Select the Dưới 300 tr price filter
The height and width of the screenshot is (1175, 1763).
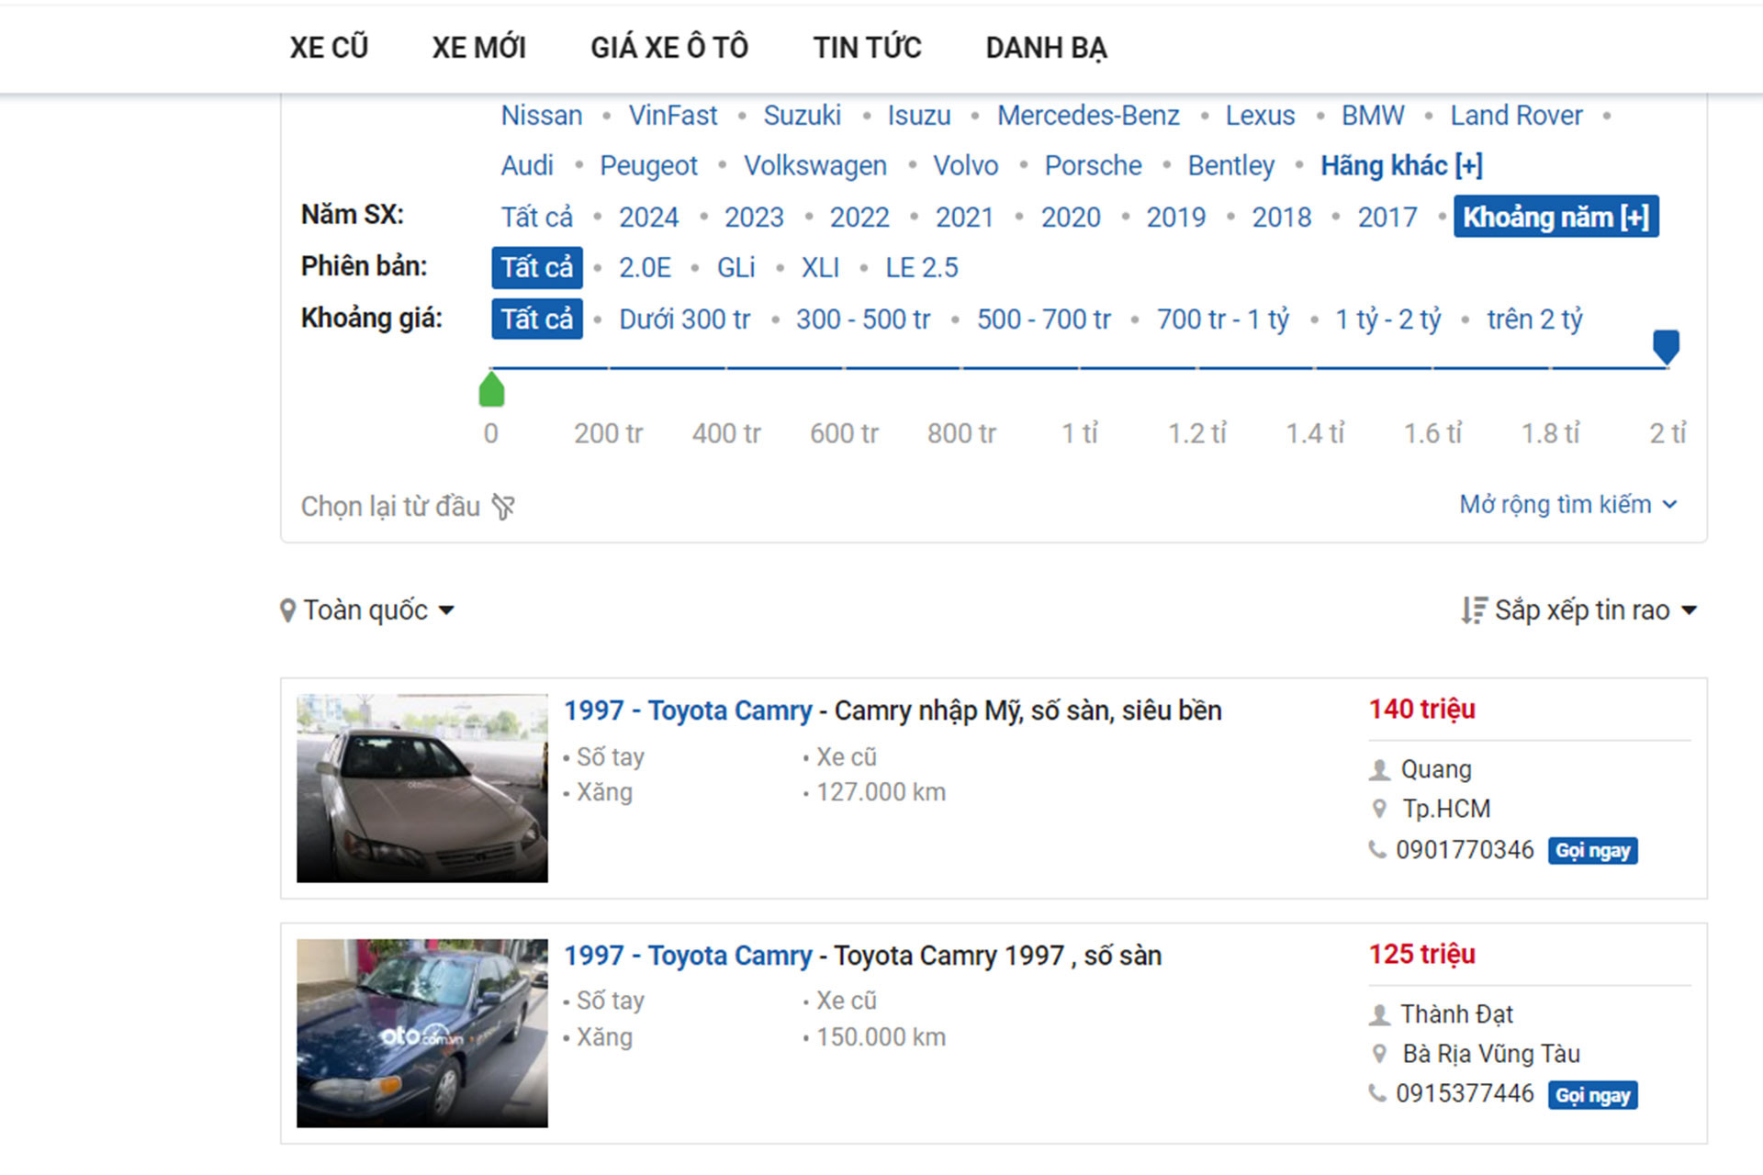pyautogui.click(x=684, y=319)
